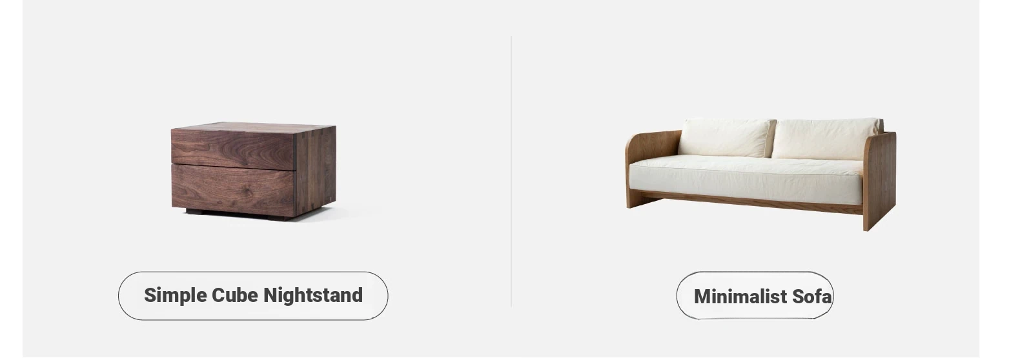Click the word "Nightstand" in the label
Screen dimensions: 1009x358
tap(313, 296)
